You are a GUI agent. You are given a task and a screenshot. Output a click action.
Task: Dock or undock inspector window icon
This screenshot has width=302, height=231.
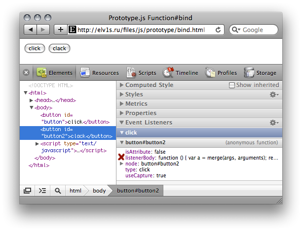click(27, 191)
